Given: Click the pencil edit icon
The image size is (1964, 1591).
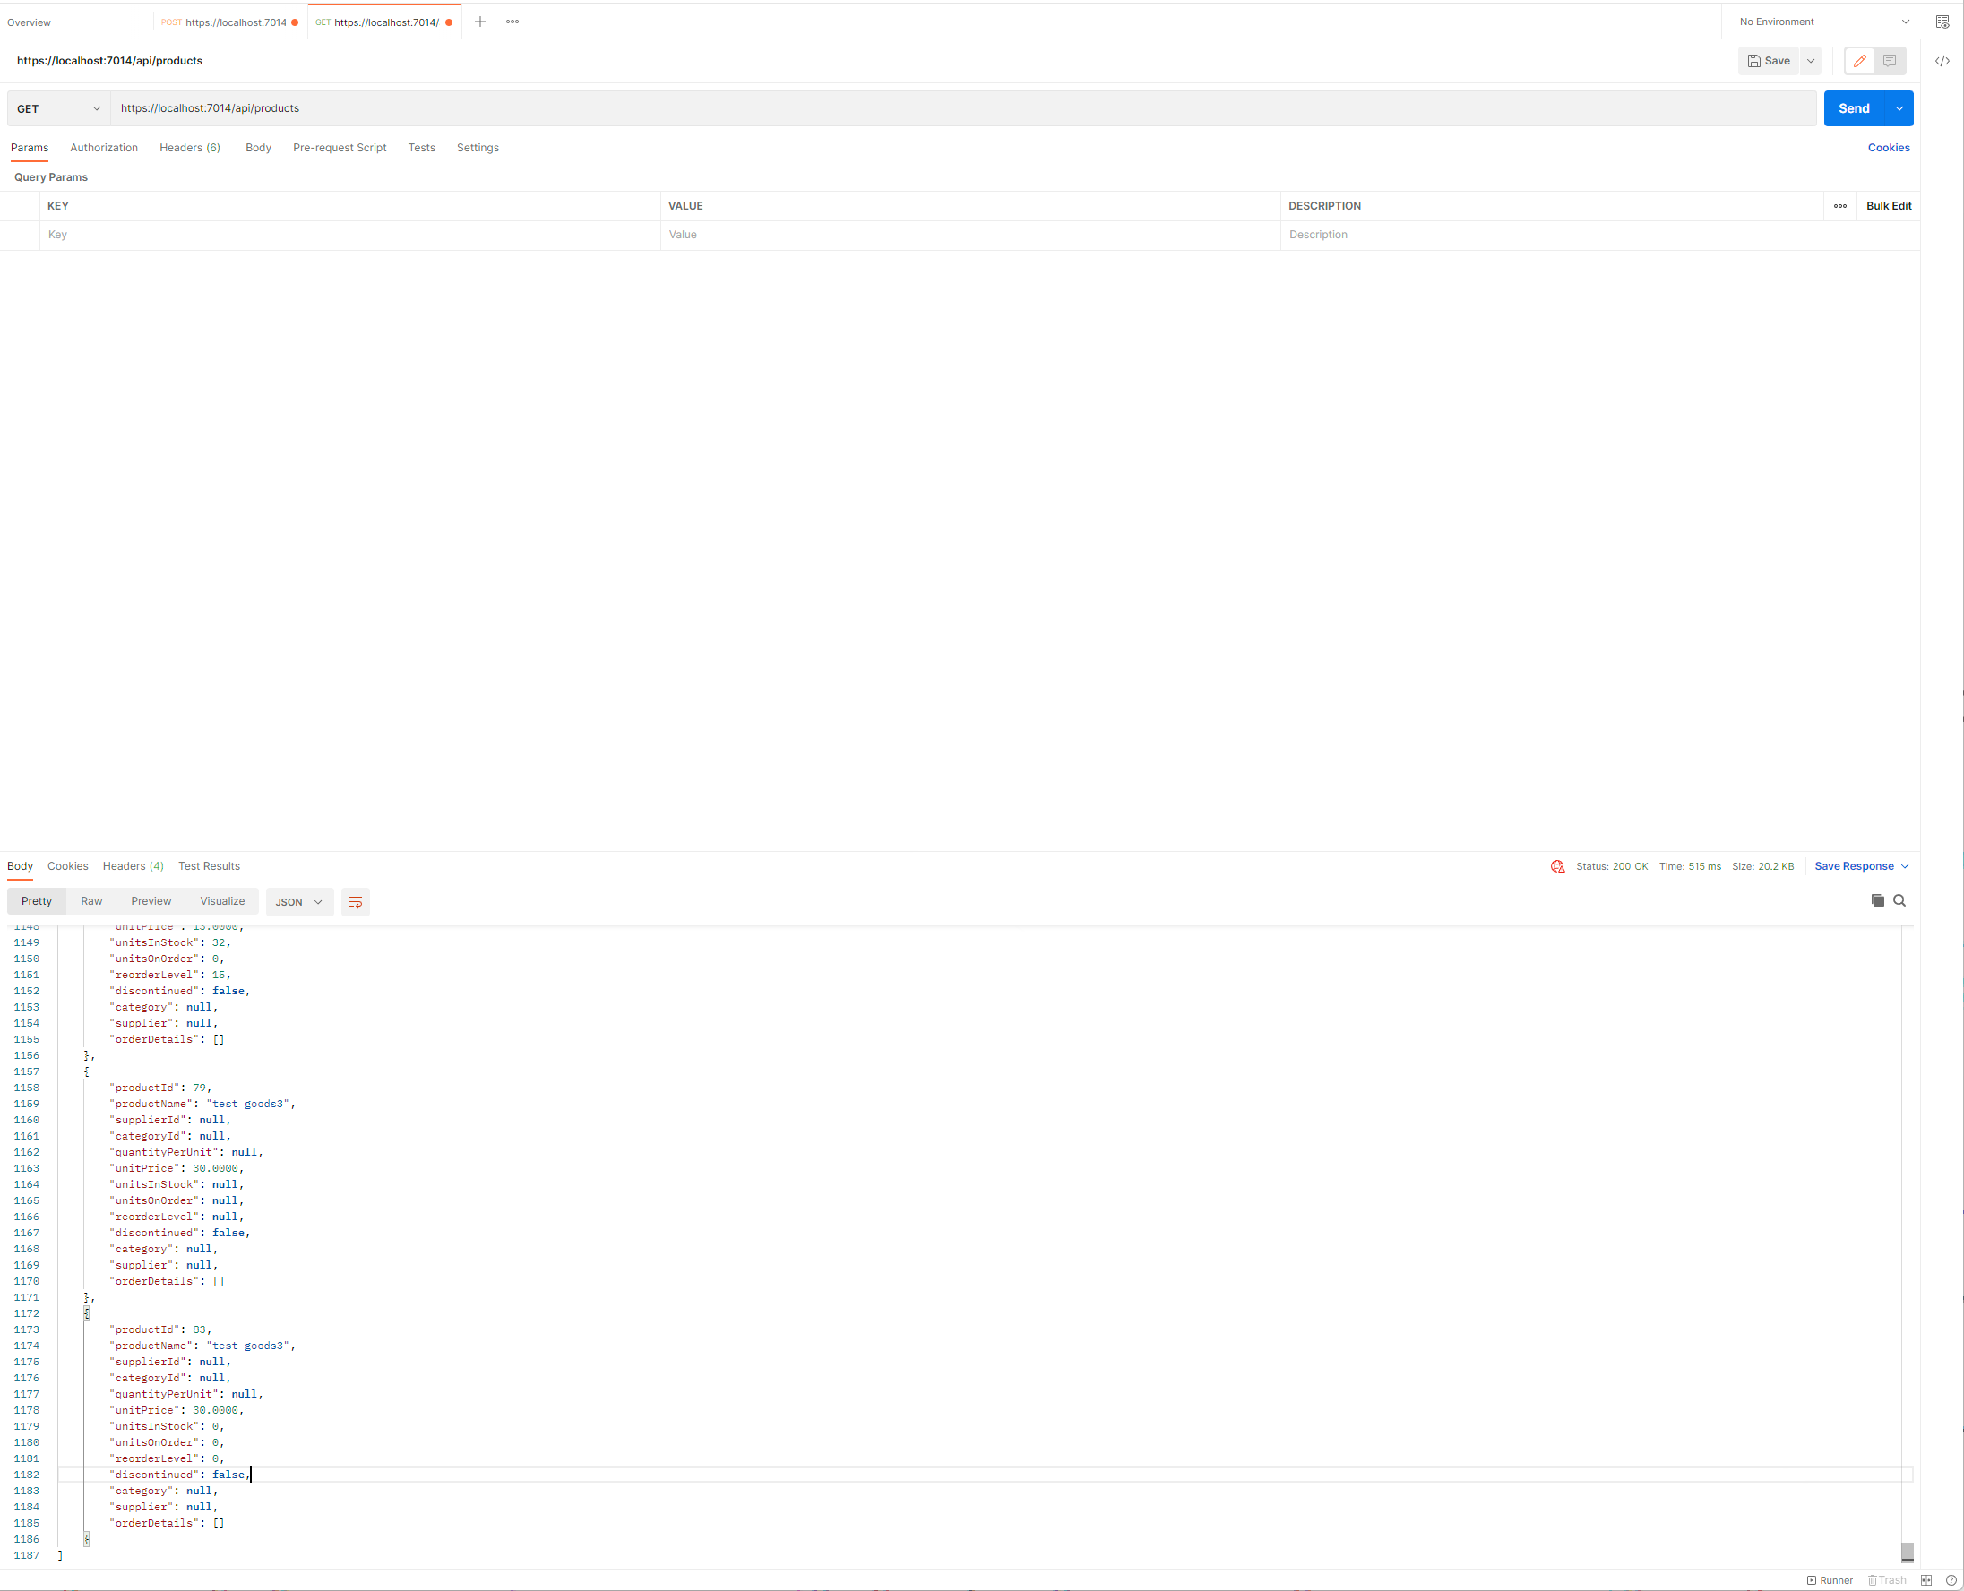Looking at the screenshot, I should (x=1859, y=62).
